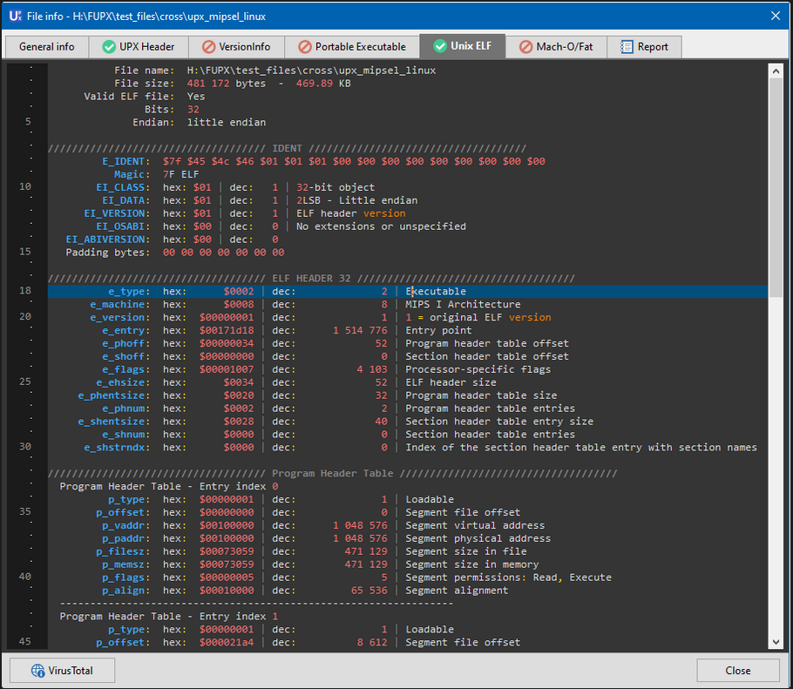The height and width of the screenshot is (689, 793).
Task: Click the e_shstrndx label
Action: pos(117,448)
